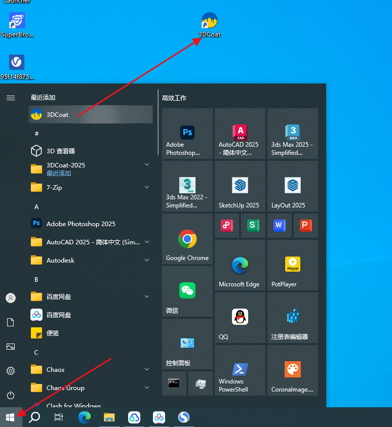The height and width of the screenshot is (427, 392).
Task: Click the Power button in Start menu
Action: tap(11, 395)
